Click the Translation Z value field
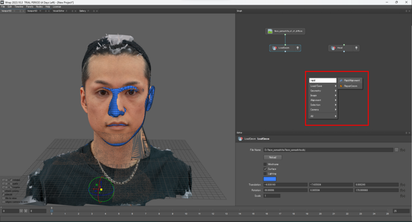Viewport: 412px width, 222px height. [376, 185]
